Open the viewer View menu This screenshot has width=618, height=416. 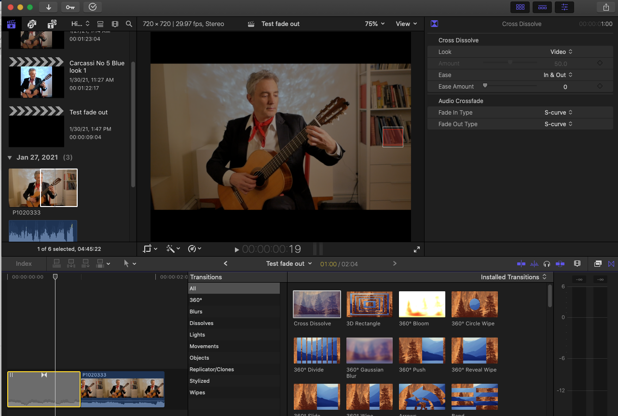point(406,24)
